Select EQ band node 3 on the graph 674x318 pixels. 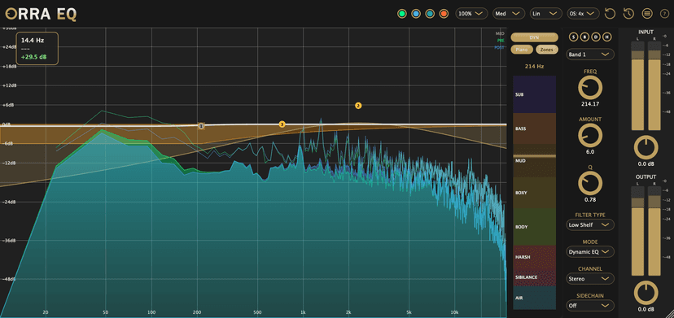[x=282, y=124]
